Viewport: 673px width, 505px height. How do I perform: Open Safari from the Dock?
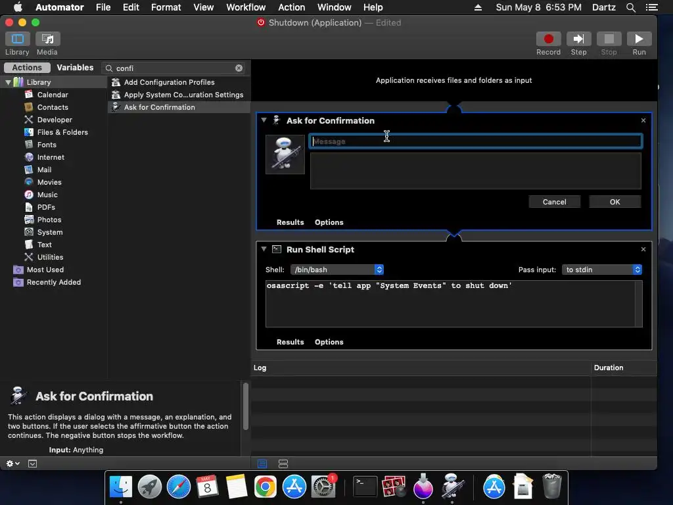pyautogui.click(x=179, y=487)
